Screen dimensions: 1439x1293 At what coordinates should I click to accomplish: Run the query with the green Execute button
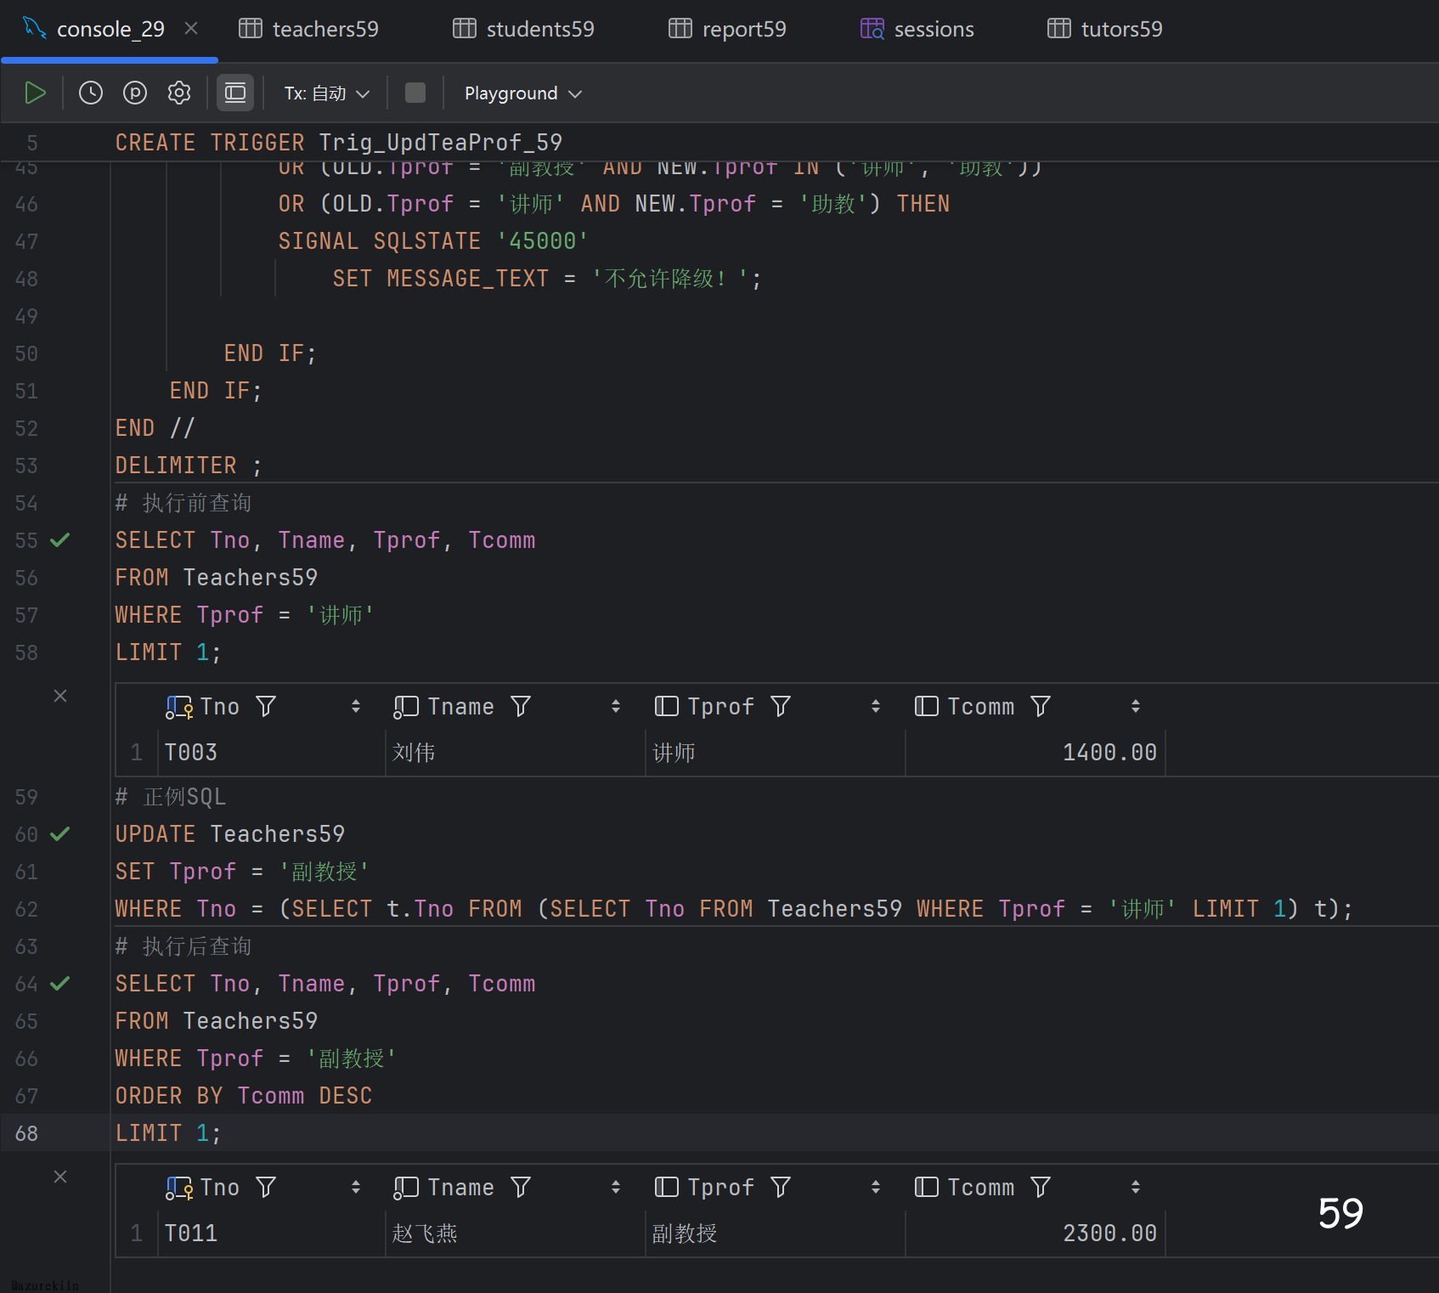pyautogui.click(x=35, y=93)
